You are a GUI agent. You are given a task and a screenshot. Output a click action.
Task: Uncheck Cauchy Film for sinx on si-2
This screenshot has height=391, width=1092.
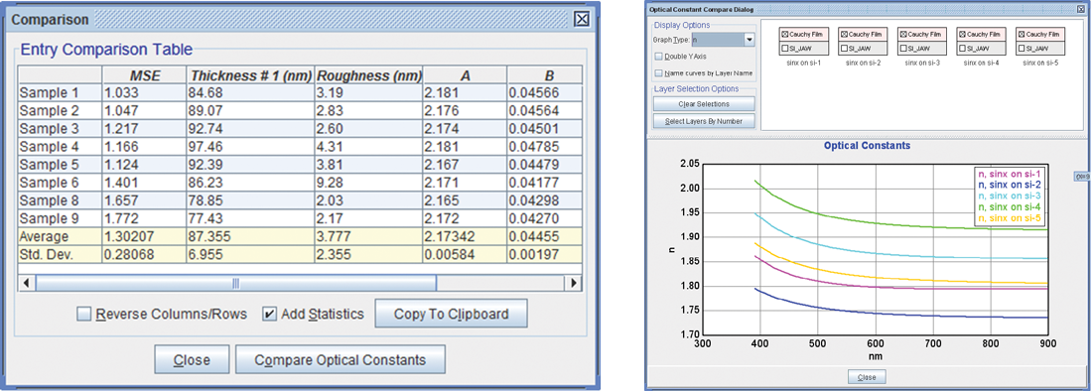(844, 34)
